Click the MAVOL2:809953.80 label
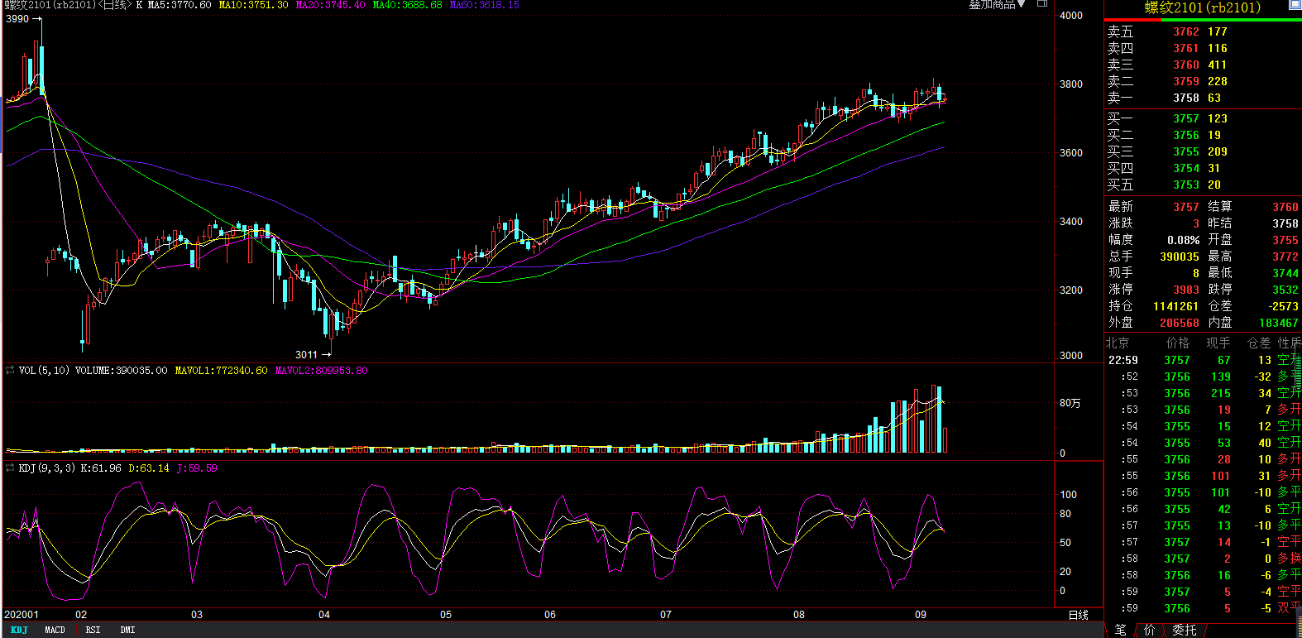The width and height of the screenshot is (1302, 638). [322, 371]
